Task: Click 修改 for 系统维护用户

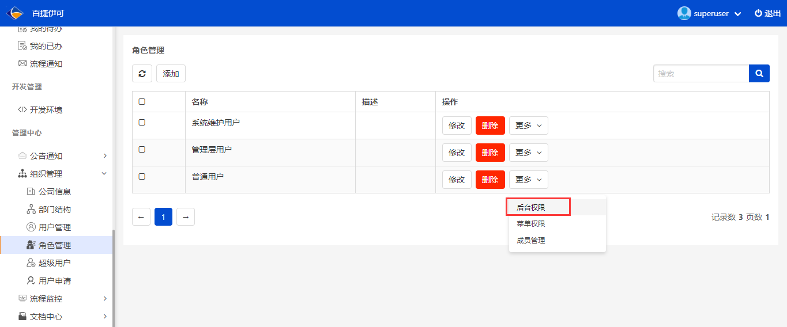Action: tap(457, 126)
